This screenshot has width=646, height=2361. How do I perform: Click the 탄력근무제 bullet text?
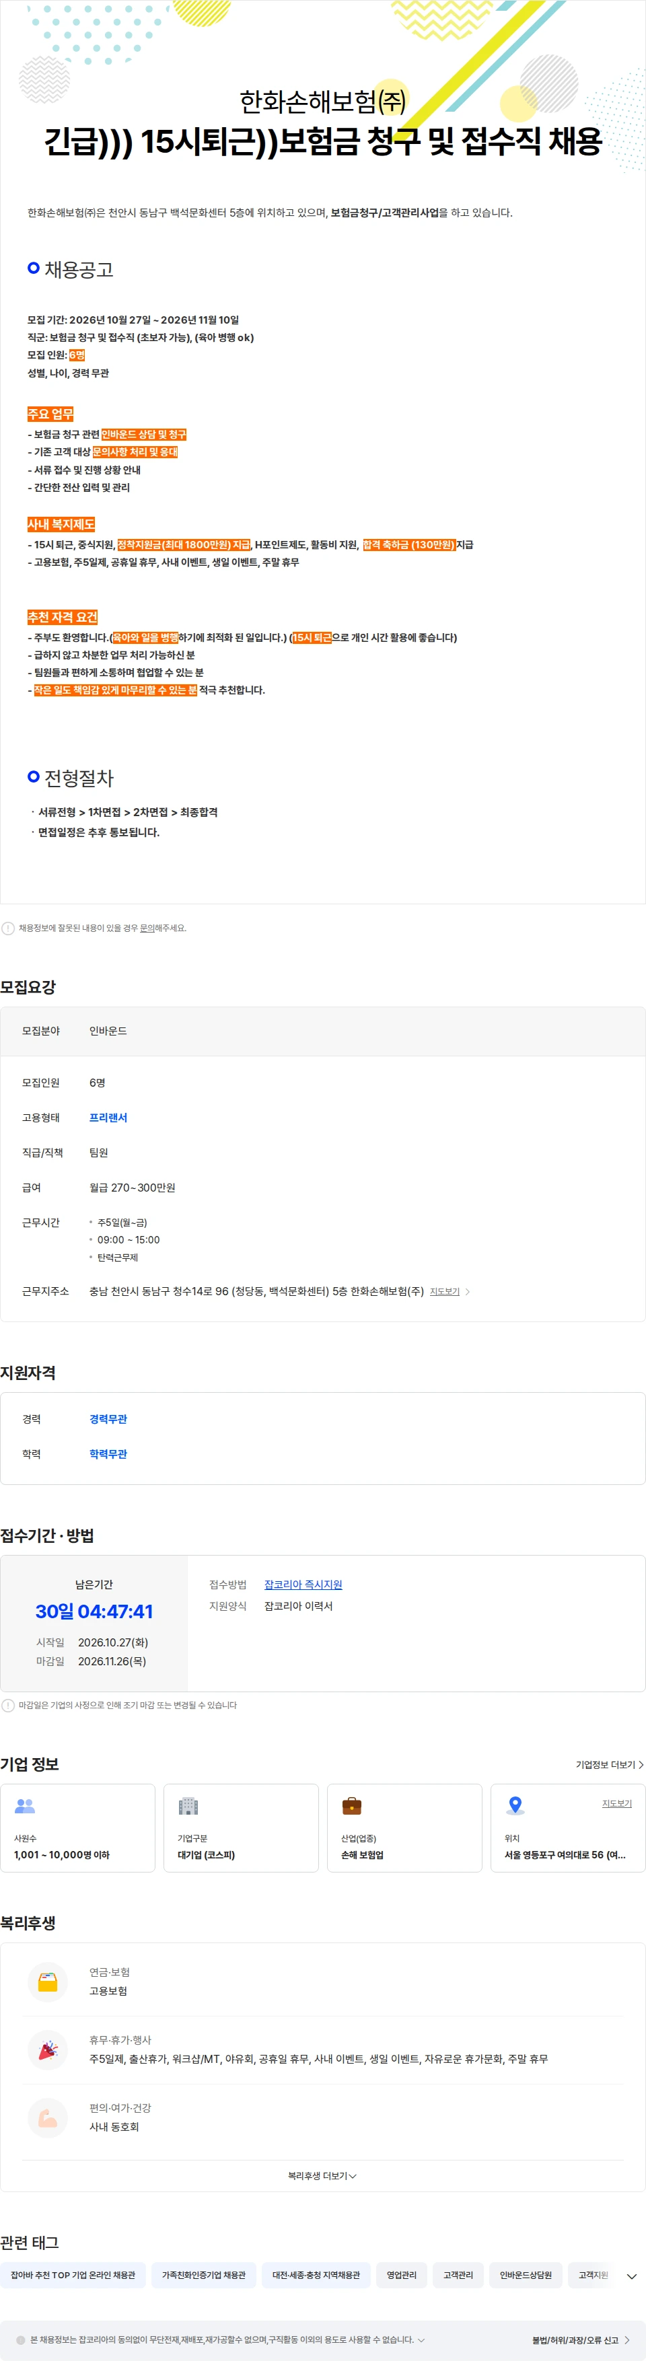click(117, 1257)
